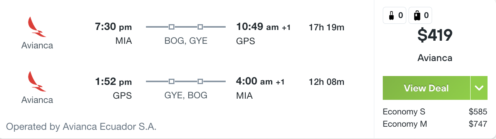Click the 17h 19m outbound duration

coord(327,27)
